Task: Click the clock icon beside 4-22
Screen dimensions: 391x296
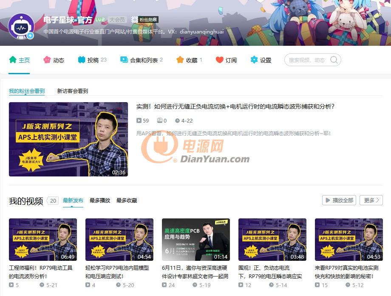Action: pos(177,120)
